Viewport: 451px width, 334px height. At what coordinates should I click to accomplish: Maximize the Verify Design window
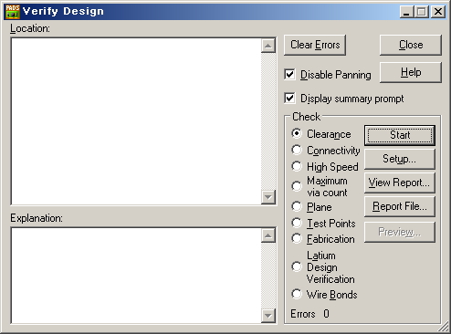coord(422,12)
